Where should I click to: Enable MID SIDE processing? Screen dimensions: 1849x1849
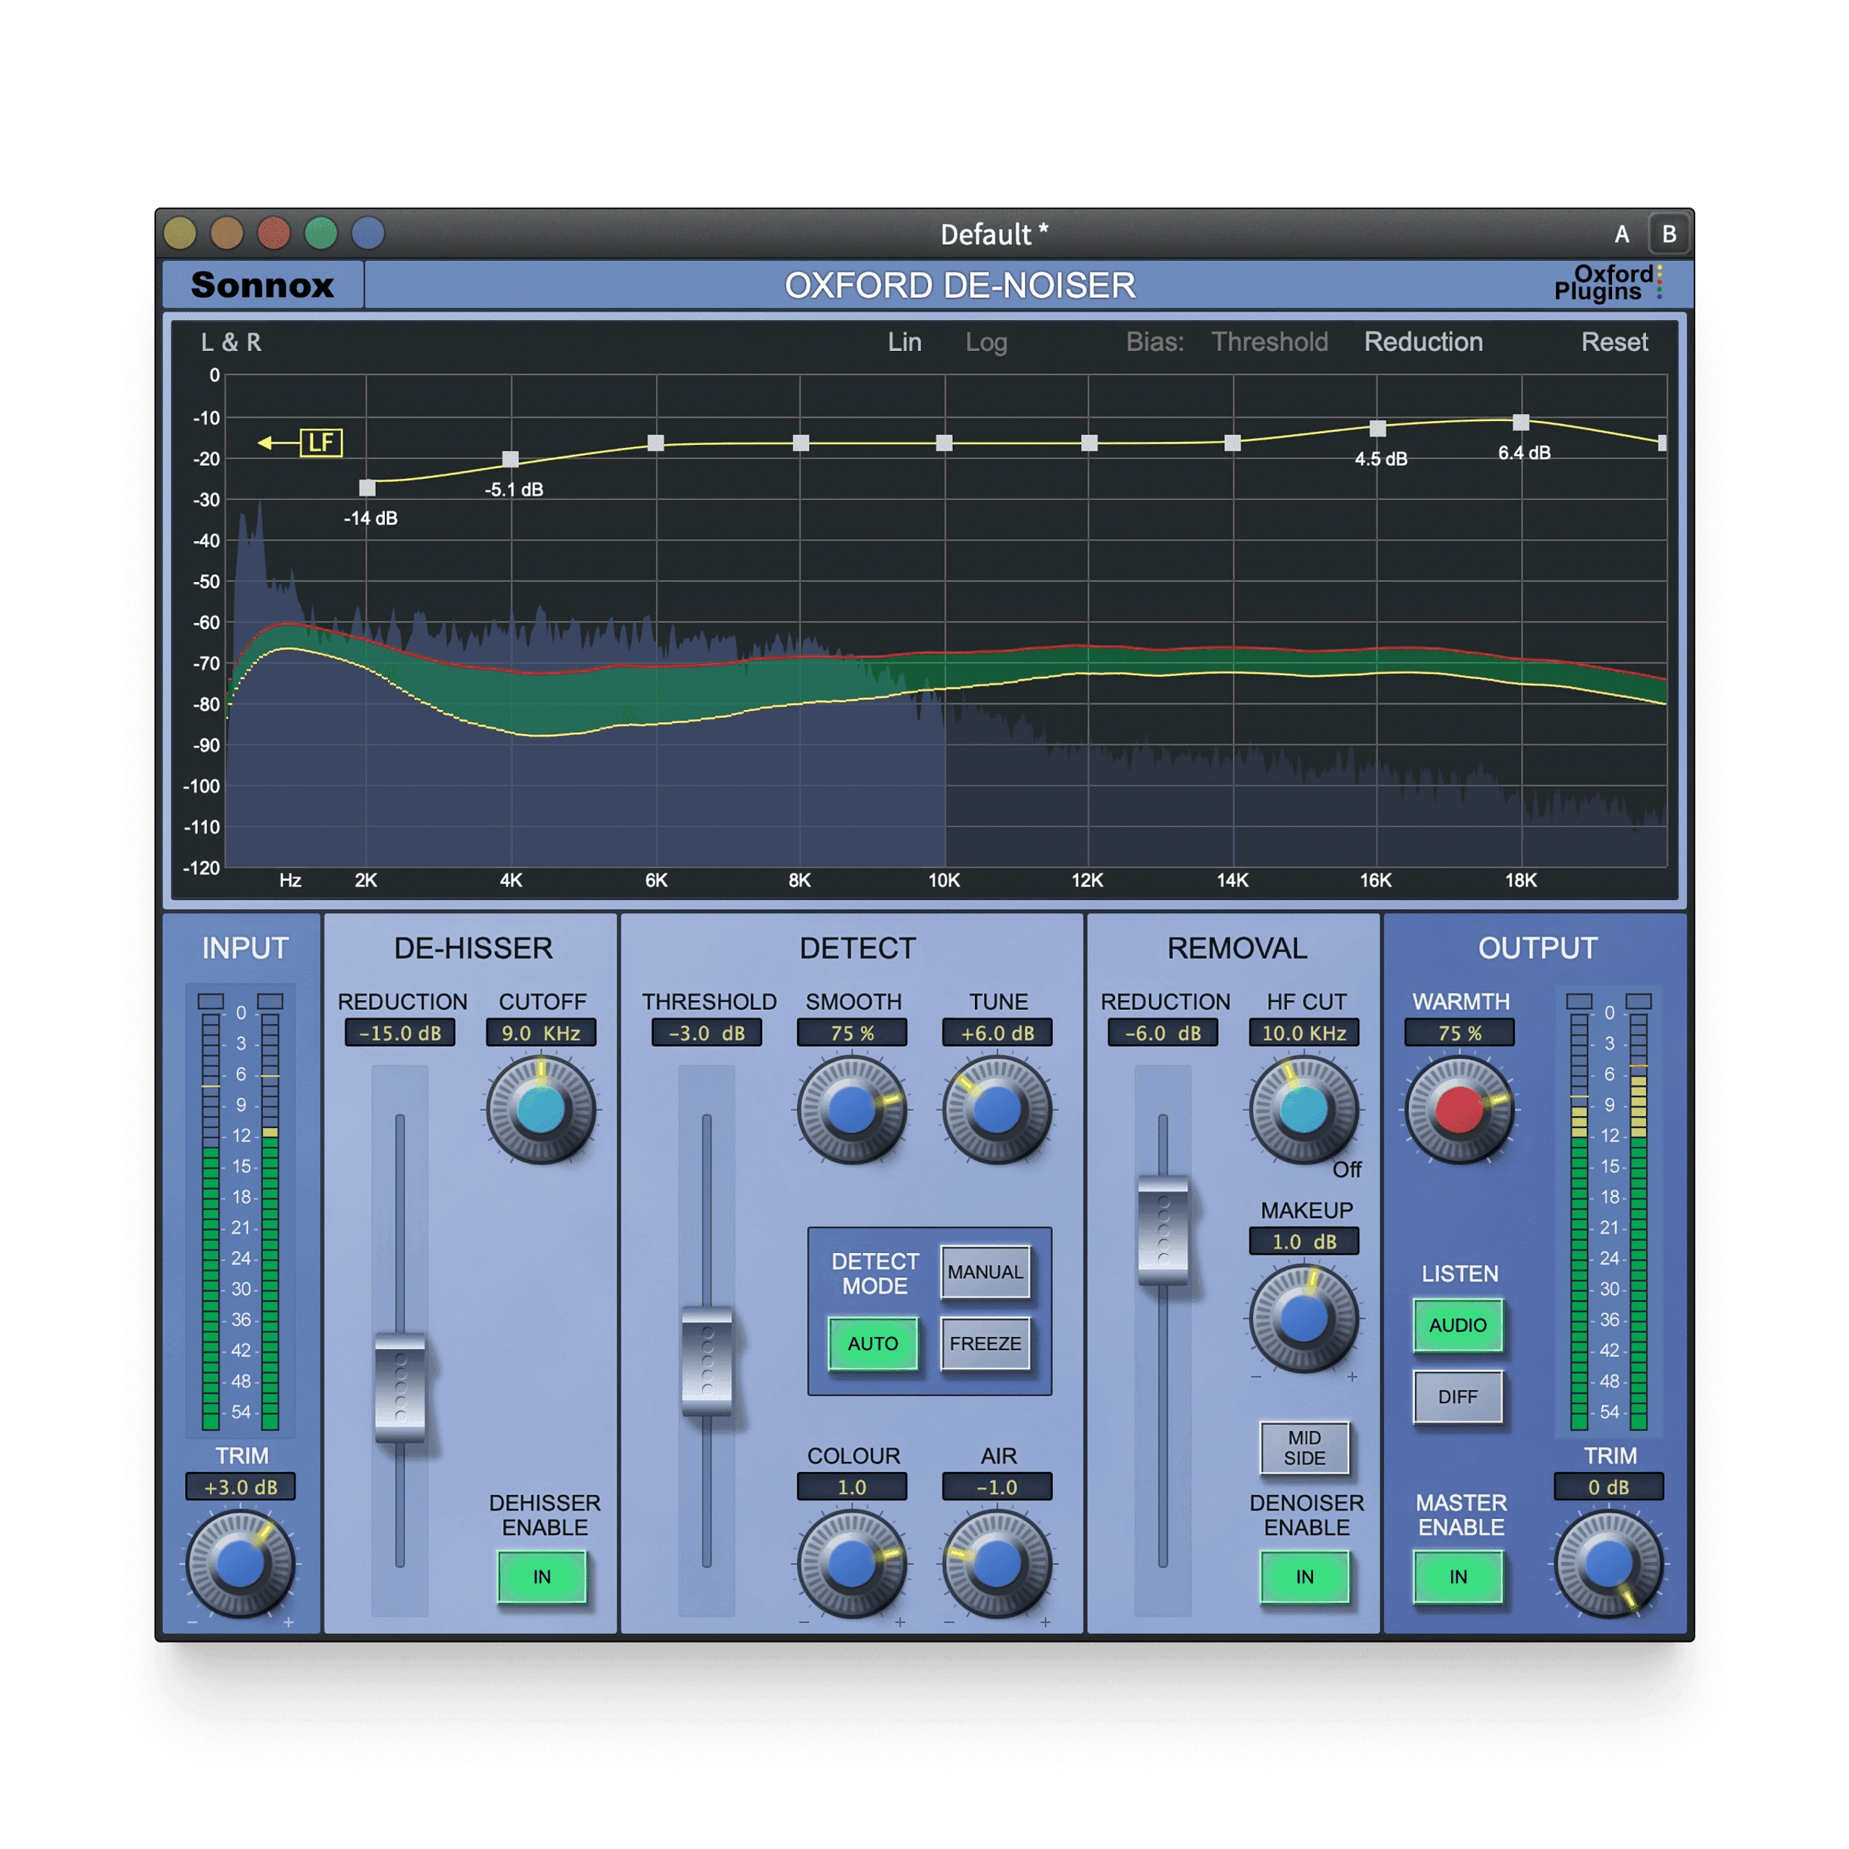click(x=1304, y=1447)
